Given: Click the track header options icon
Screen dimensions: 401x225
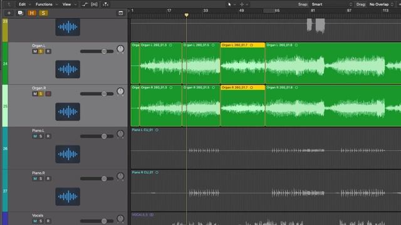Looking at the screenshot, I should [121, 13].
